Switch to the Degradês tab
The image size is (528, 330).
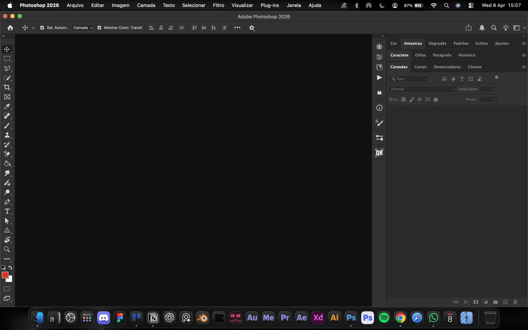[437, 44]
